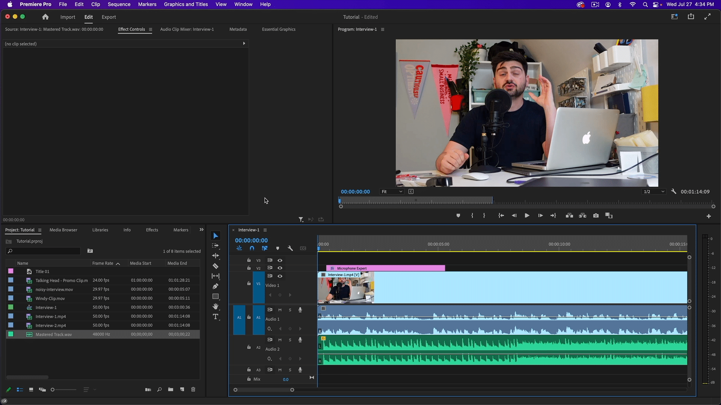
Task: Click the Home icon
Action: tap(45, 17)
